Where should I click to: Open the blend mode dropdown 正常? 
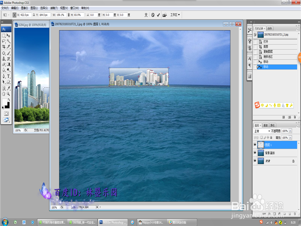(262, 131)
